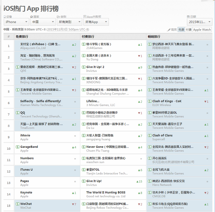Click in-app purchase icon beside 拳皇97OL
215x212 pixels.
tap(84, 170)
